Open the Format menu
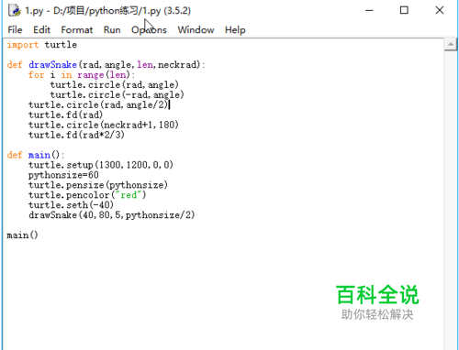 click(77, 30)
